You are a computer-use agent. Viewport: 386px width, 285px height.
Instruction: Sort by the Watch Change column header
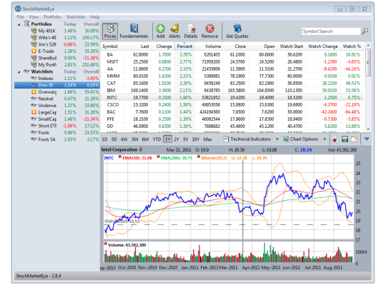(x=323, y=46)
